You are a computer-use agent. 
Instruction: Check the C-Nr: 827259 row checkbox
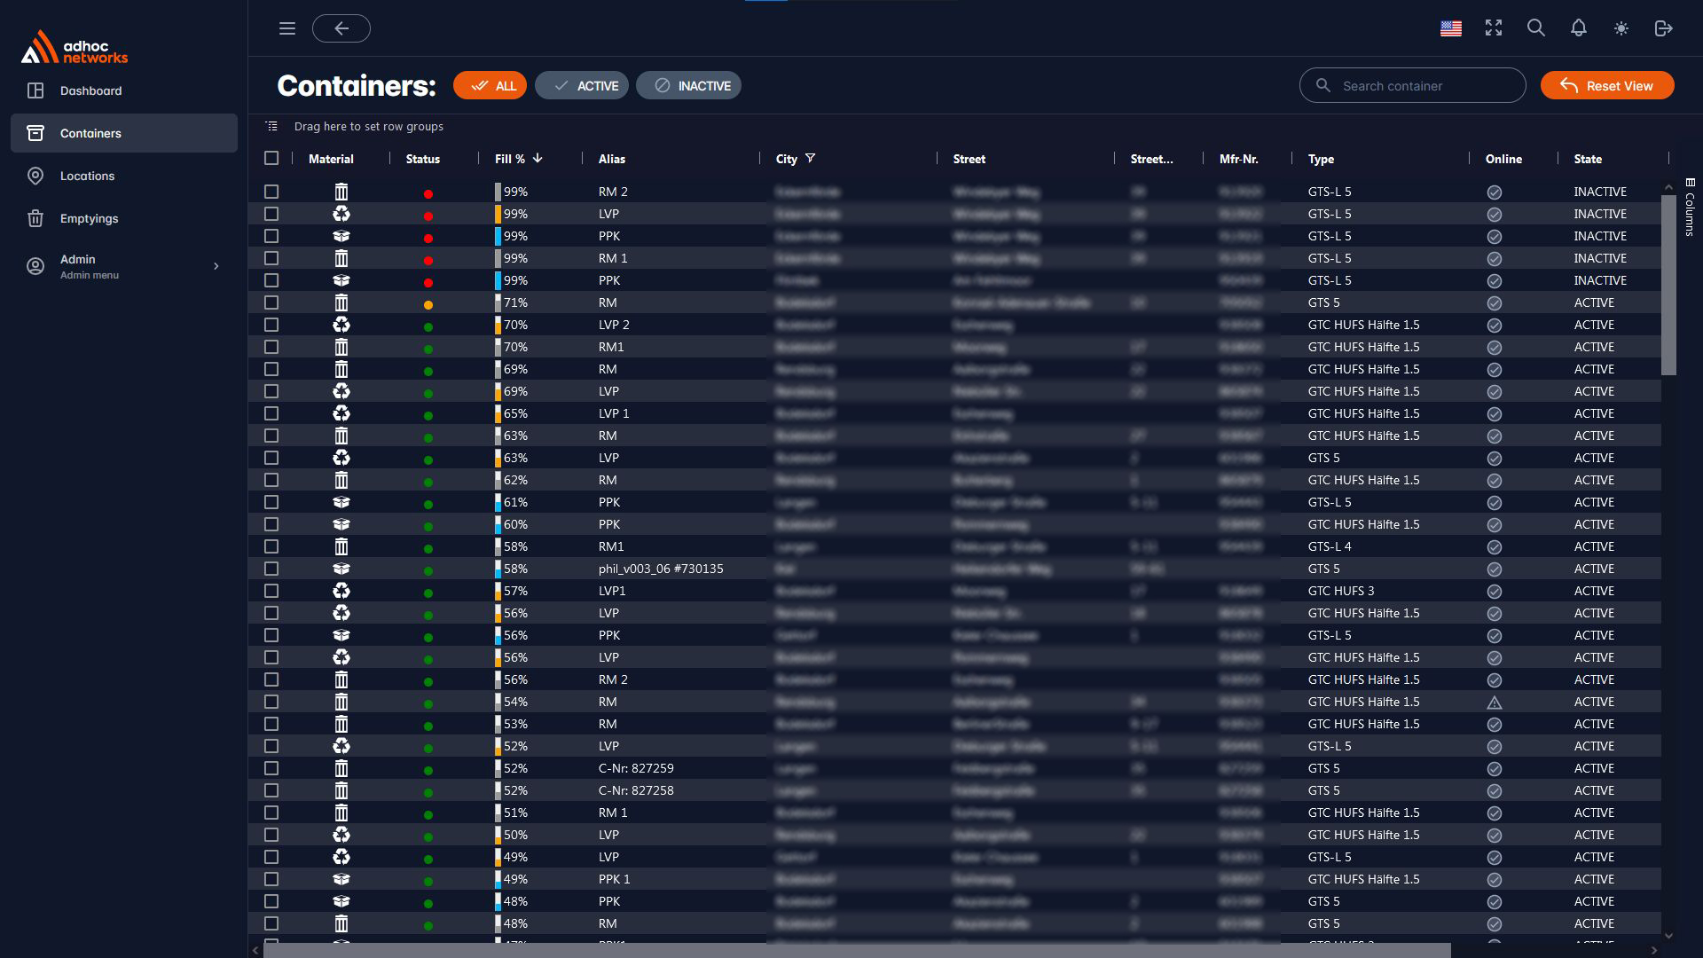271,768
